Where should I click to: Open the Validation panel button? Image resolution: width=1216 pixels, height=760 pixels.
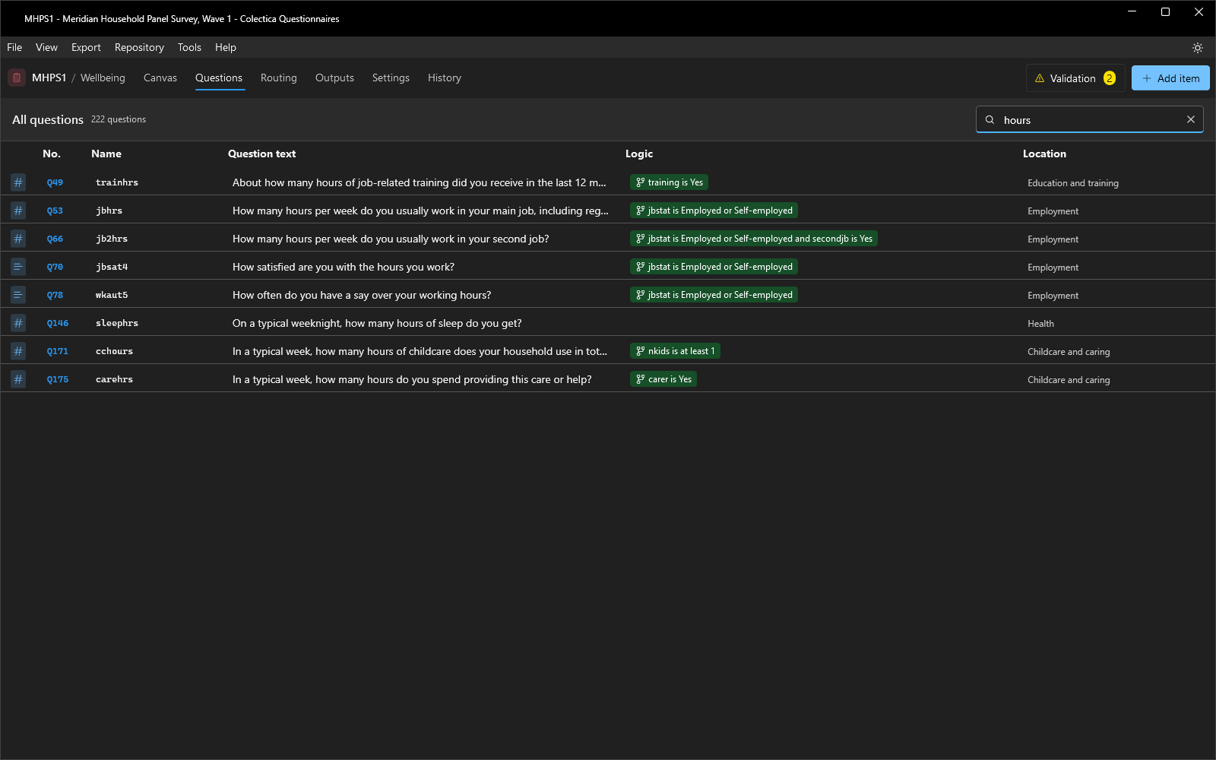[x=1075, y=78]
